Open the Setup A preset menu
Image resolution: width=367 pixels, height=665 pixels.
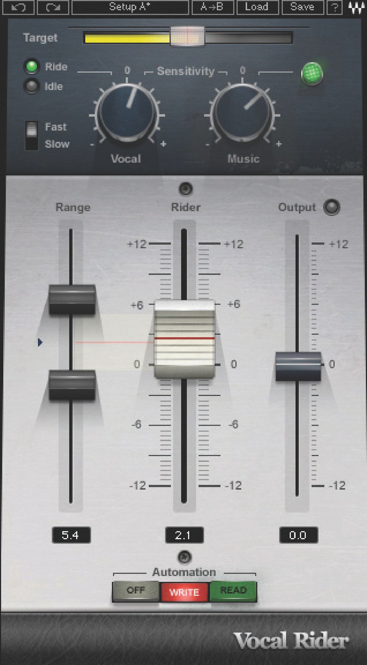130,7
